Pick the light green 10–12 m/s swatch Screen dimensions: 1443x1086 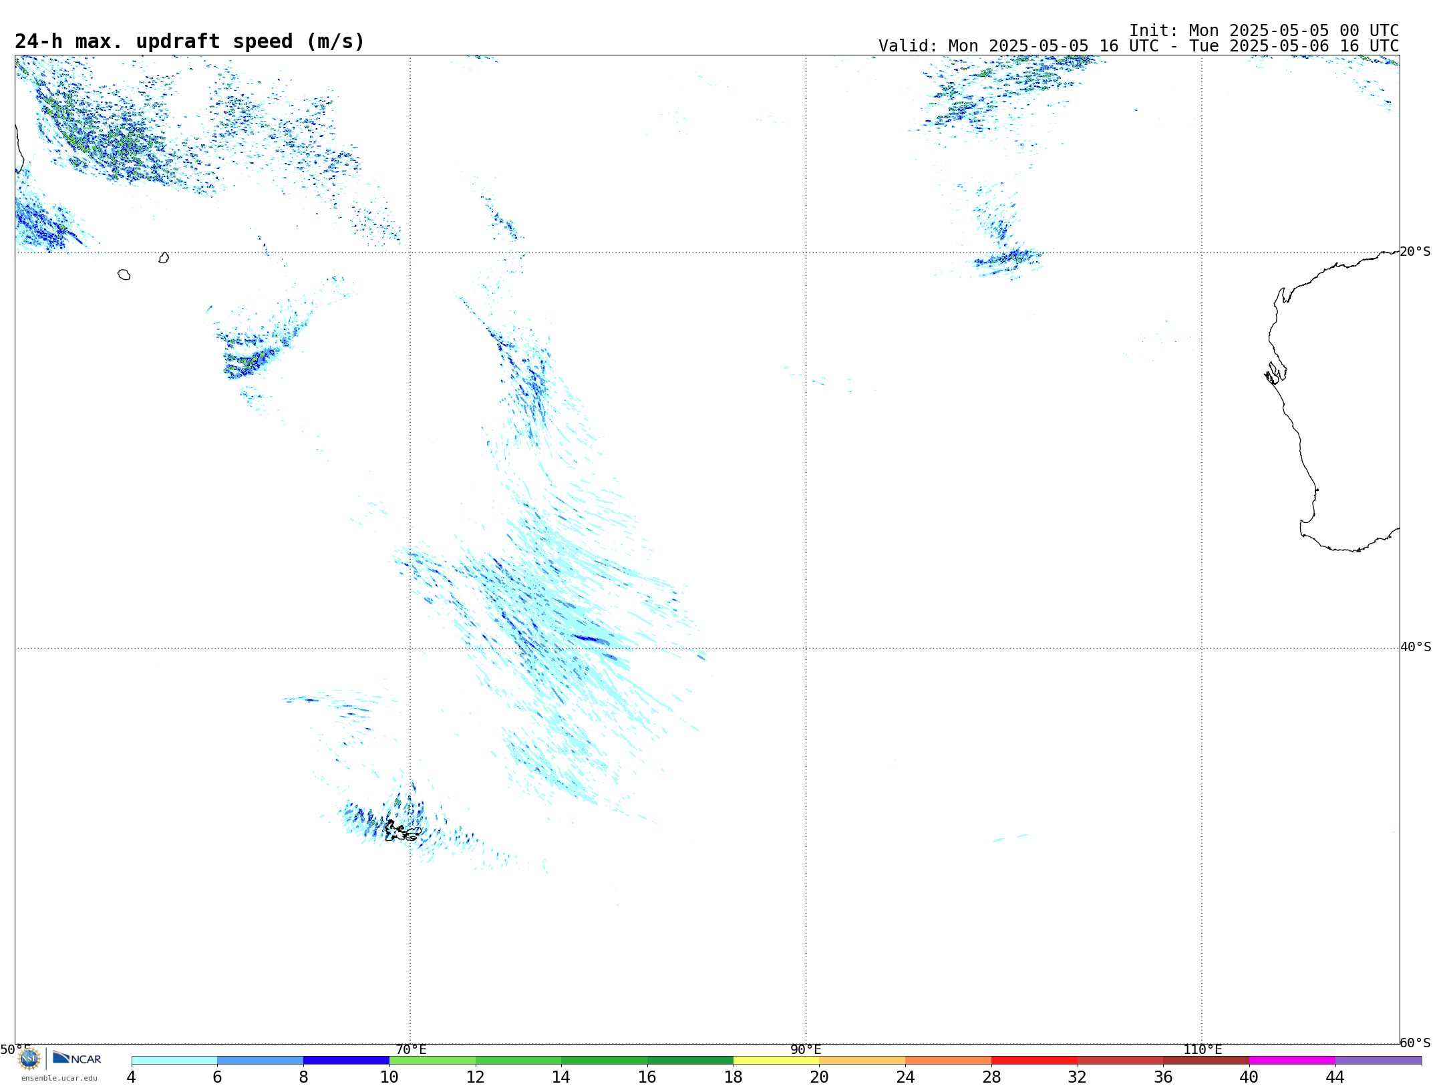[x=432, y=1060]
